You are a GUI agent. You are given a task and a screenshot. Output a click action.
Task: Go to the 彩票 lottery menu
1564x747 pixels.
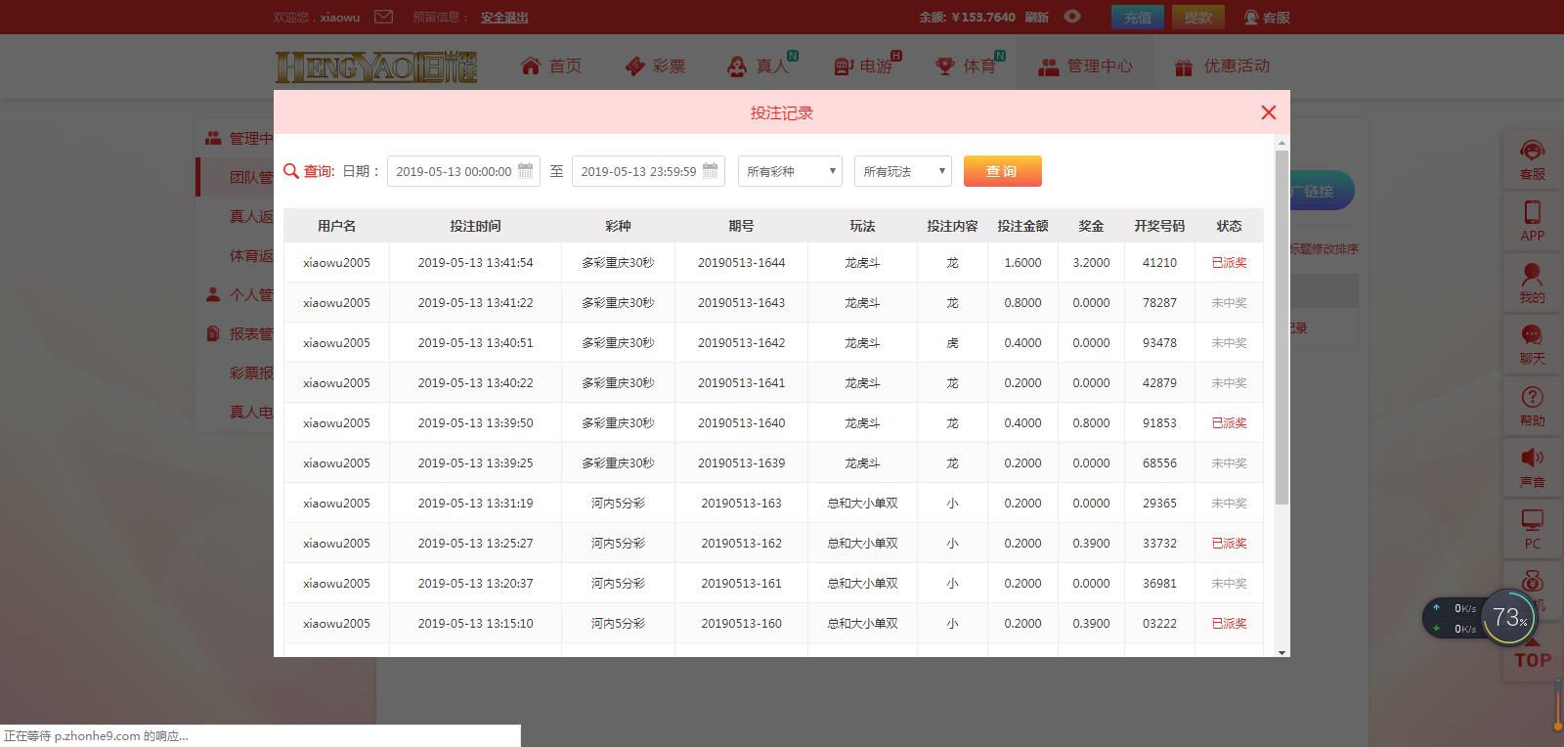[x=655, y=66]
